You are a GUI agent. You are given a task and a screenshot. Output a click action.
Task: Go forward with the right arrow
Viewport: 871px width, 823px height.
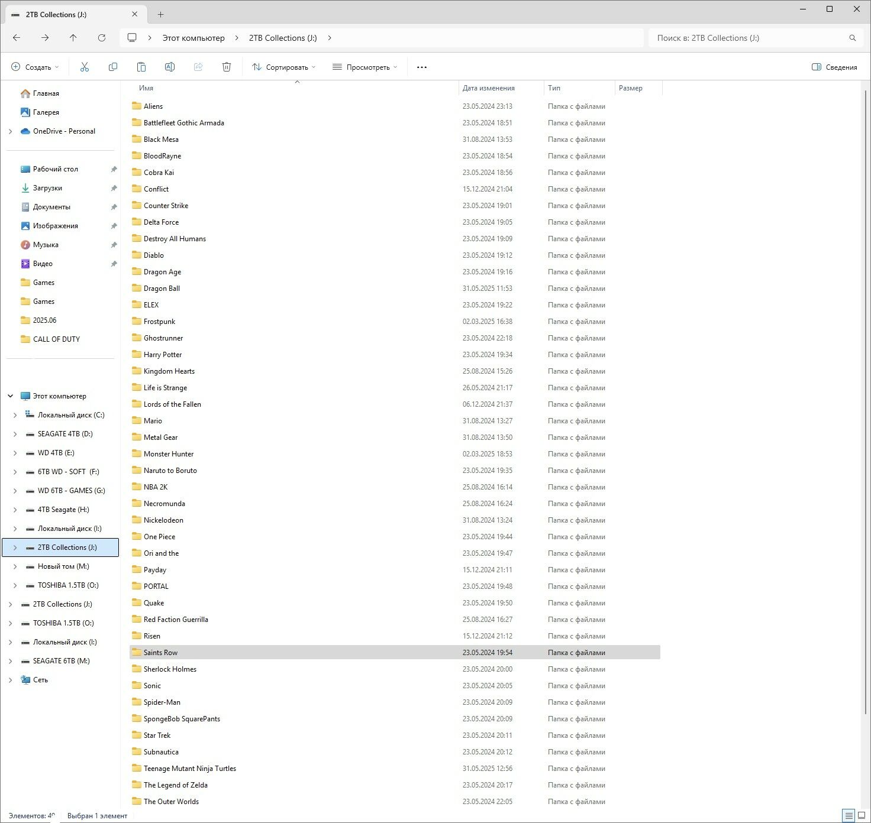click(x=45, y=38)
